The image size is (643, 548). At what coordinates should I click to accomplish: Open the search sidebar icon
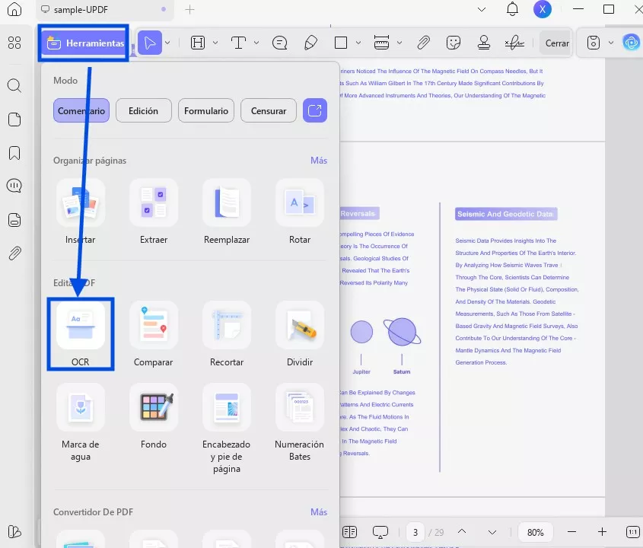coord(14,86)
